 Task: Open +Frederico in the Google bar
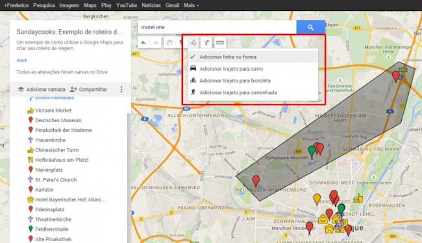tap(16, 5)
